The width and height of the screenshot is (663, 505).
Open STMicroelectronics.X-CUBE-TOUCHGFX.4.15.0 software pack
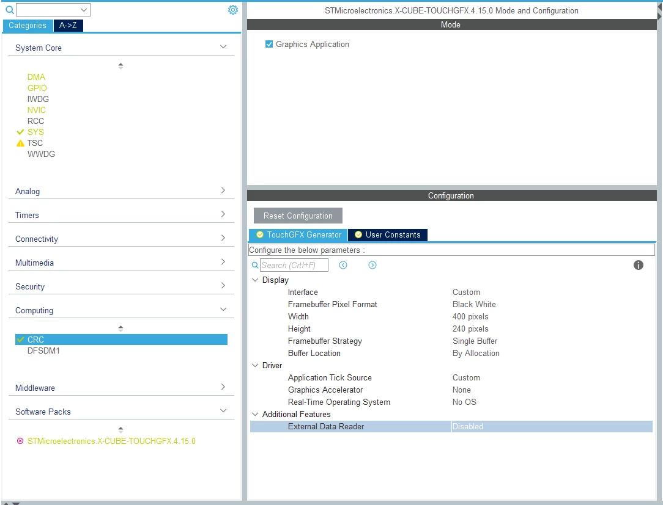(111, 441)
